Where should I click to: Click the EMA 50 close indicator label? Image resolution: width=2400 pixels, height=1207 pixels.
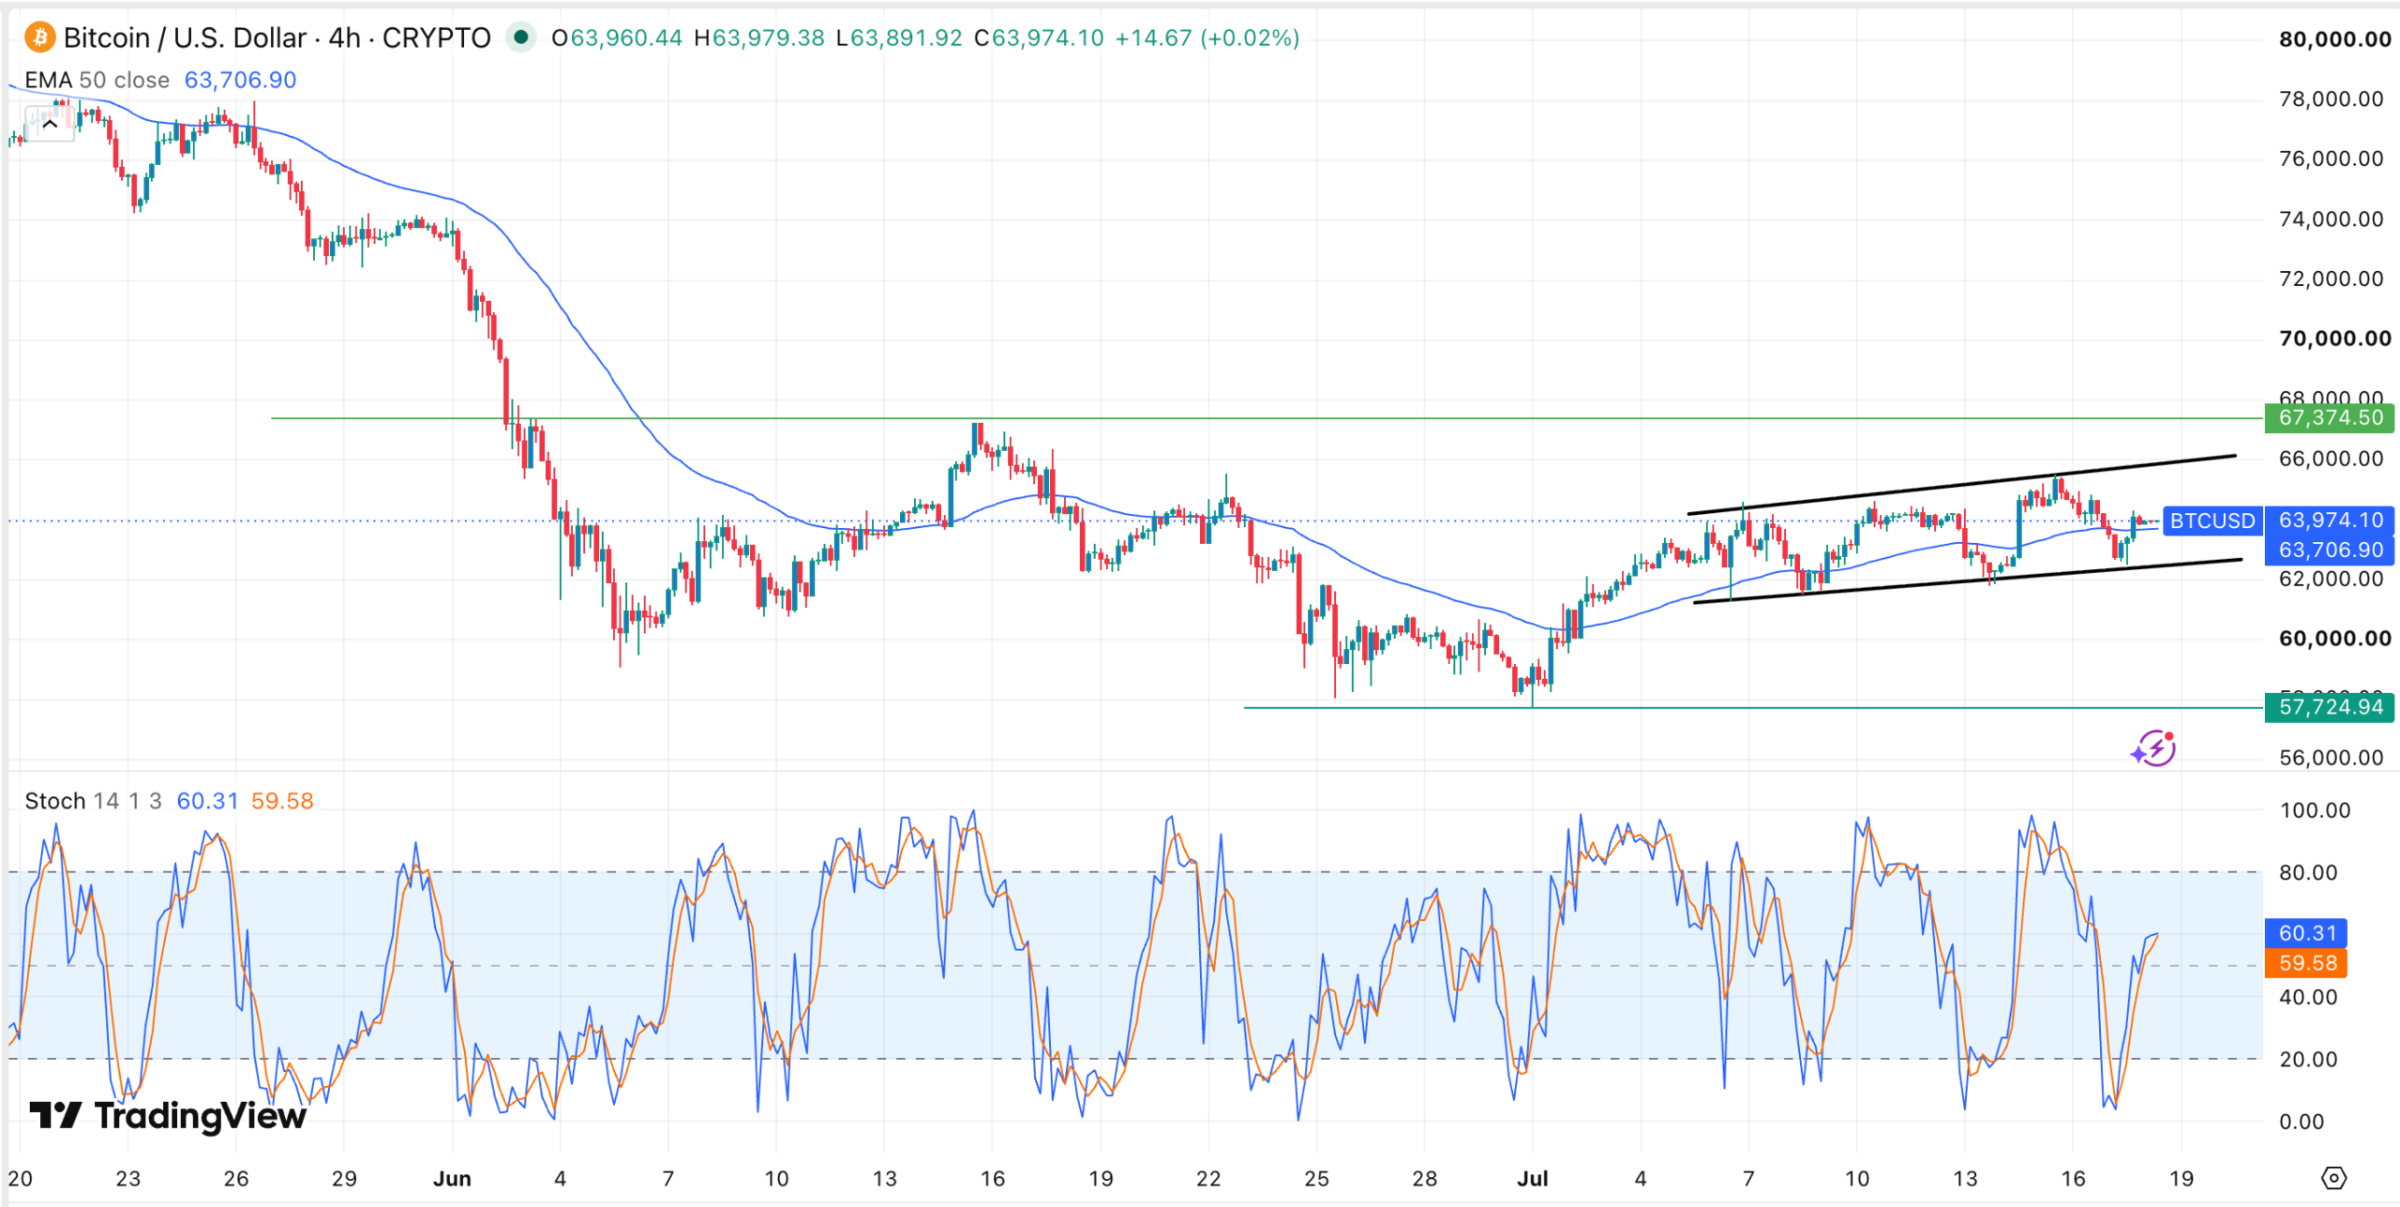pos(97,80)
